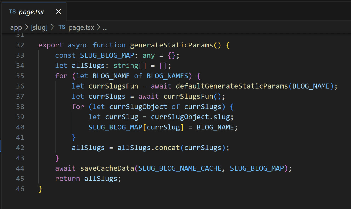The width and height of the screenshot is (351, 209).
Task: Click the generateStaticParams function name
Action: 171,45
